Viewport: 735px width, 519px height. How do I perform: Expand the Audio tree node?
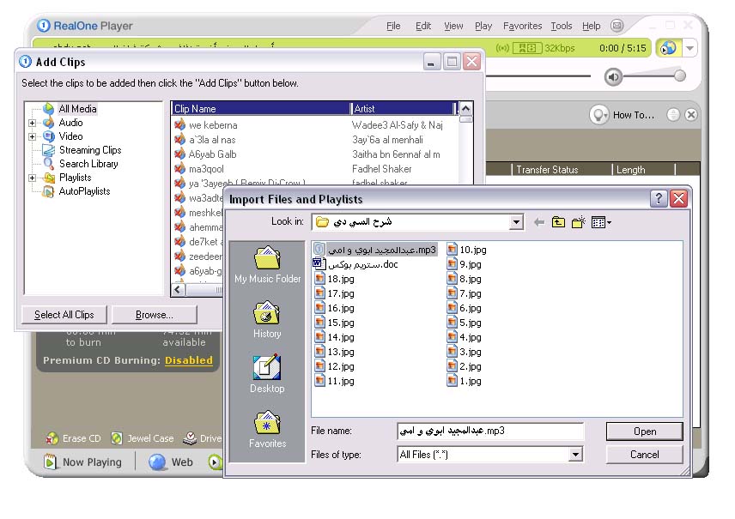(x=32, y=124)
